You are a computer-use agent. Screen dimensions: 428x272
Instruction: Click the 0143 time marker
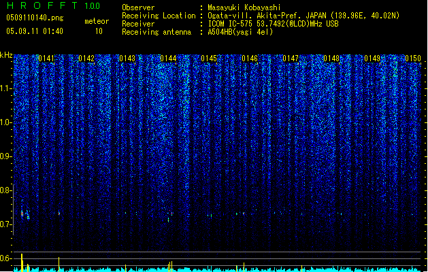tap(127, 58)
